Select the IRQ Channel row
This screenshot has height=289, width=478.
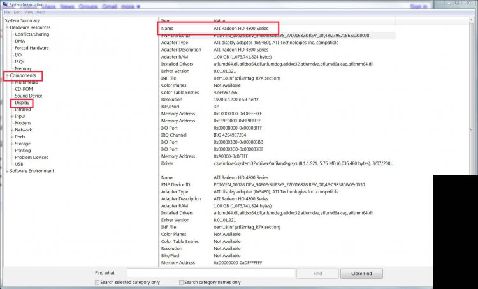[277, 135]
